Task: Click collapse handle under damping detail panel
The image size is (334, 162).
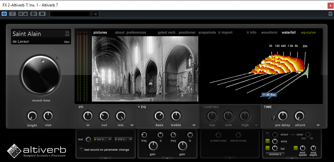Action: click(230, 158)
